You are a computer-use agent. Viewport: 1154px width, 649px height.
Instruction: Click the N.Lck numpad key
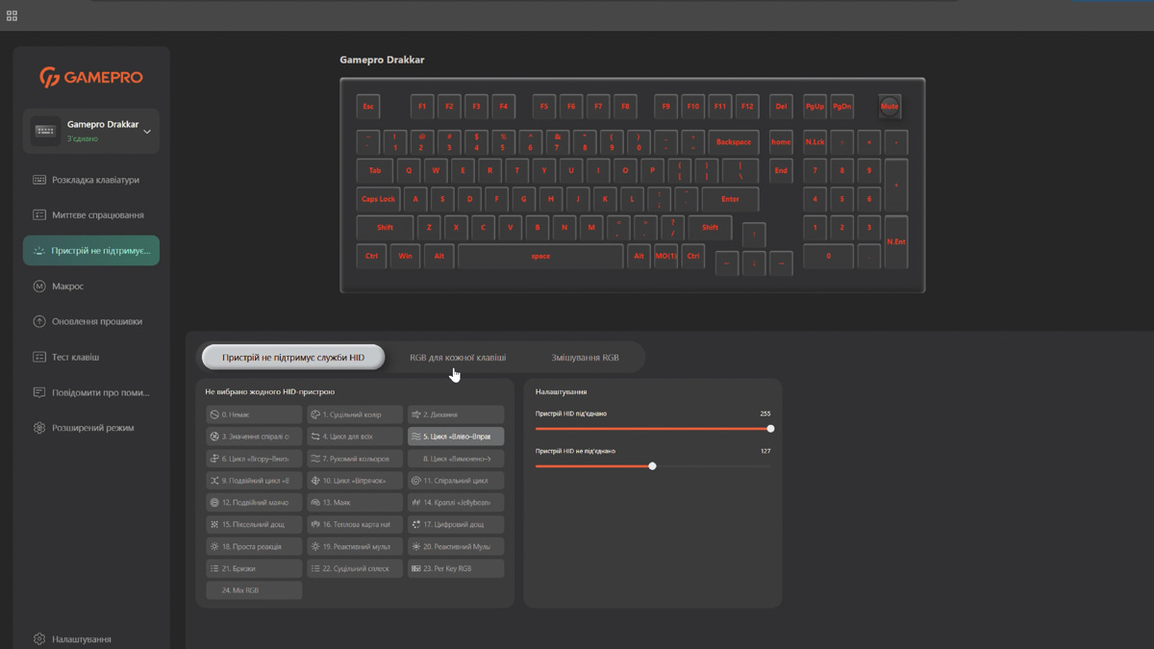pos(815,142)
